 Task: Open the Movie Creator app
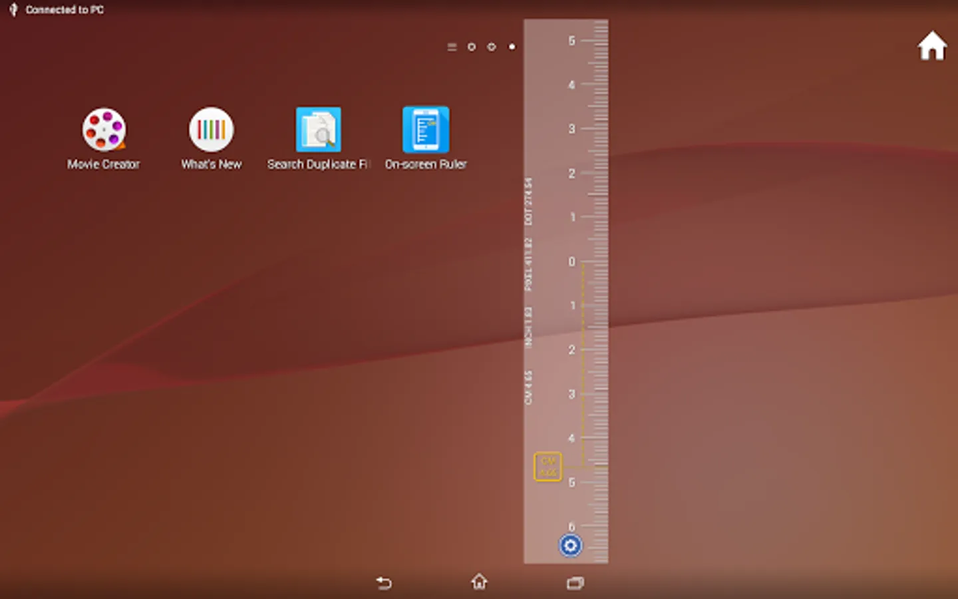[x=104, y=138]
